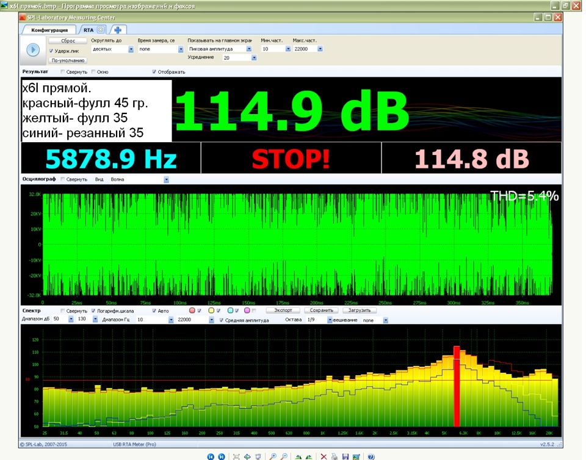Click the image viewer title bar icon

click(x=4, y=5)
